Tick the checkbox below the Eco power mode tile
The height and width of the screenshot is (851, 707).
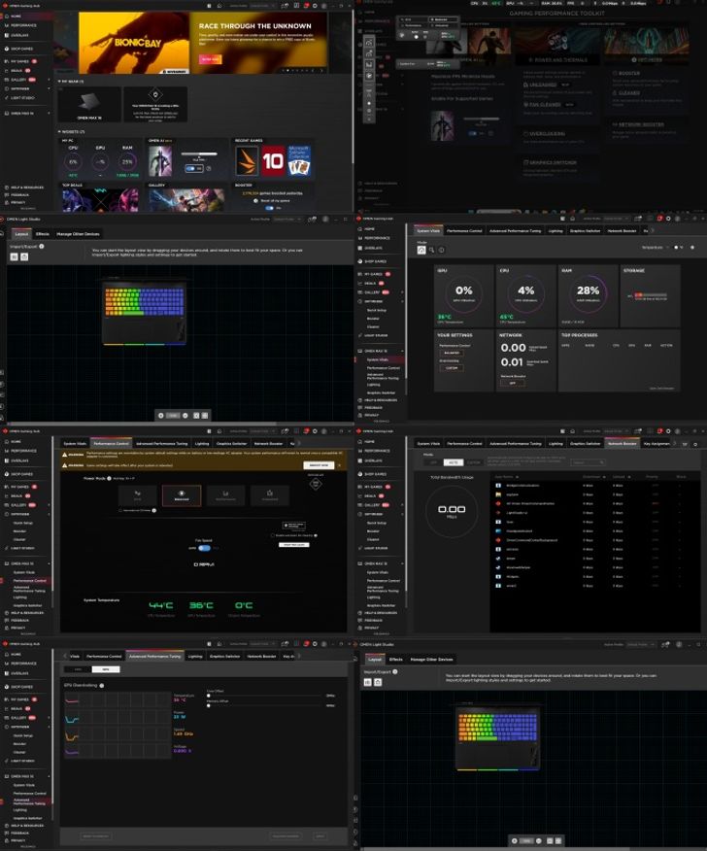tap(120, 511)
